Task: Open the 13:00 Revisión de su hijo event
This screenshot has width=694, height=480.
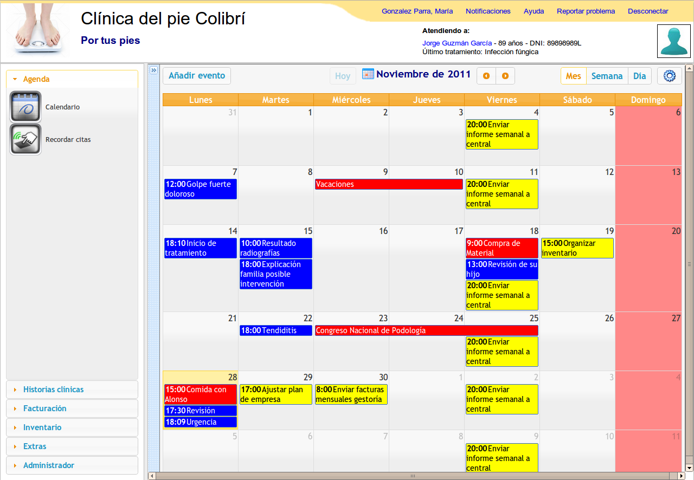Action: 502,269
